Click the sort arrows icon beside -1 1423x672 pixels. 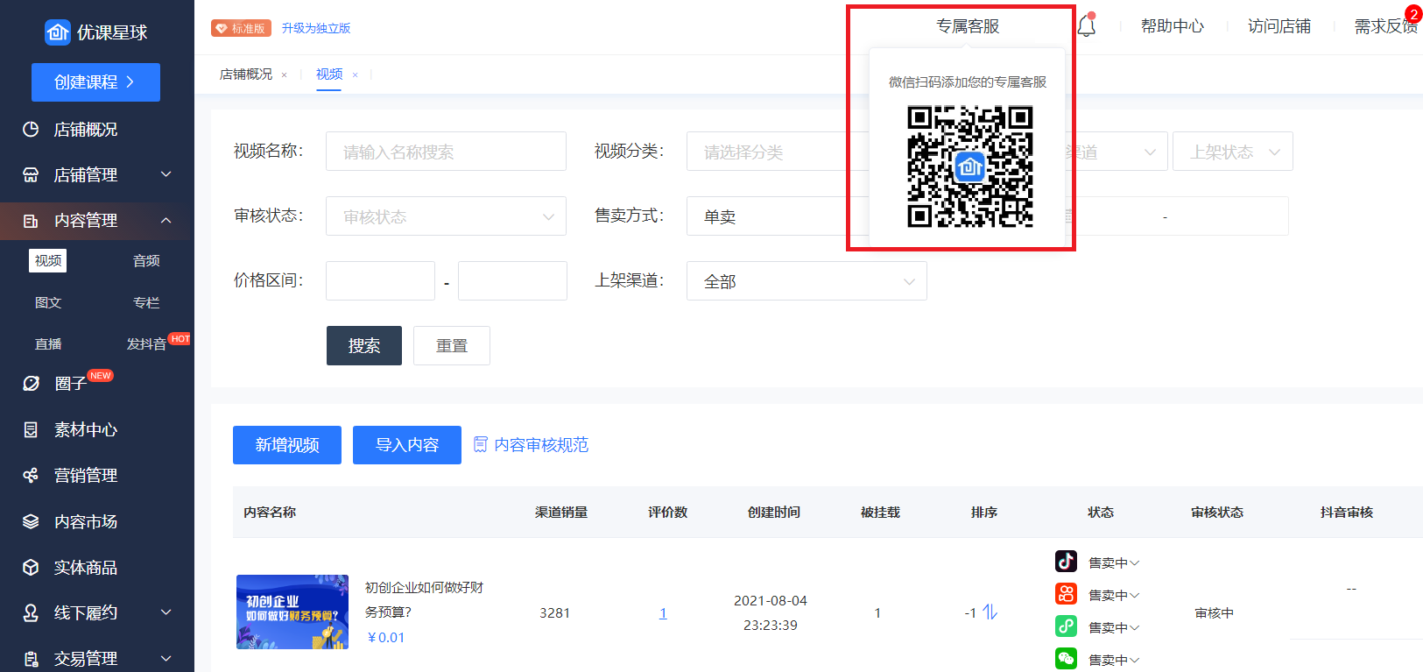(x=990, y=612)
